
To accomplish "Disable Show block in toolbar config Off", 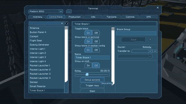I will pyautogui.click(x=96, y=50).
